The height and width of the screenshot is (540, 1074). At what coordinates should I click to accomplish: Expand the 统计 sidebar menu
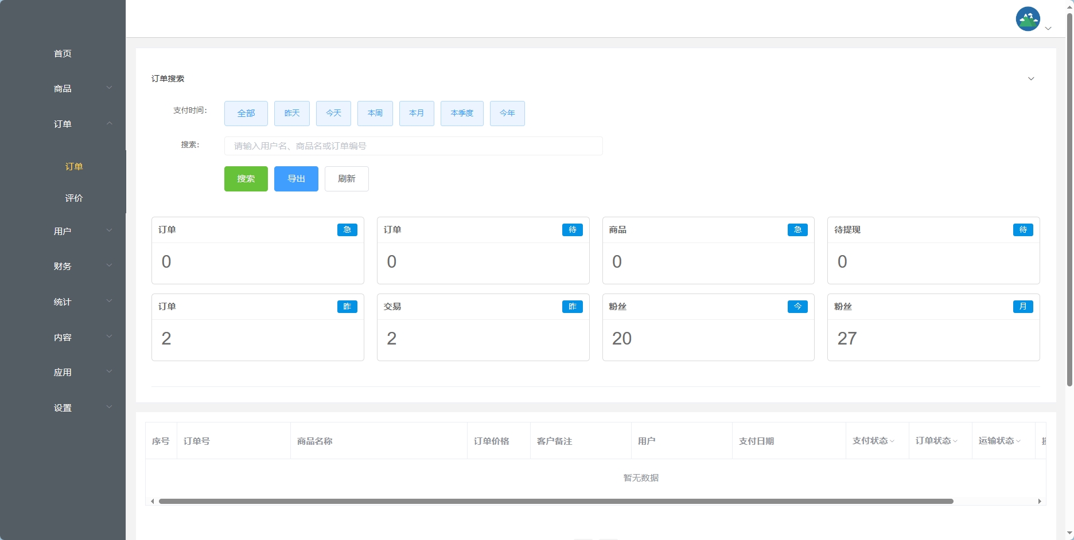coord(63,302)
